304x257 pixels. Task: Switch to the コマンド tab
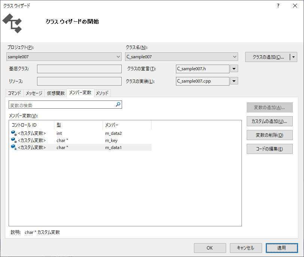click(15, 93)
